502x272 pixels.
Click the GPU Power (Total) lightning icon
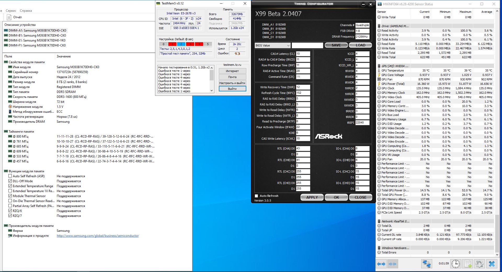379,84
